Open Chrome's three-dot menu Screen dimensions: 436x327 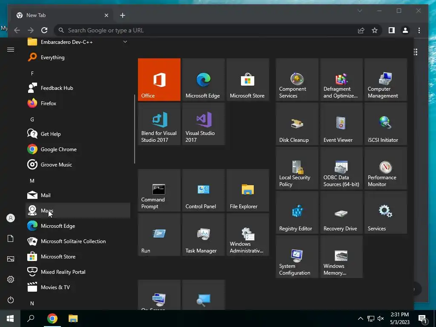[x=419, y=30]
